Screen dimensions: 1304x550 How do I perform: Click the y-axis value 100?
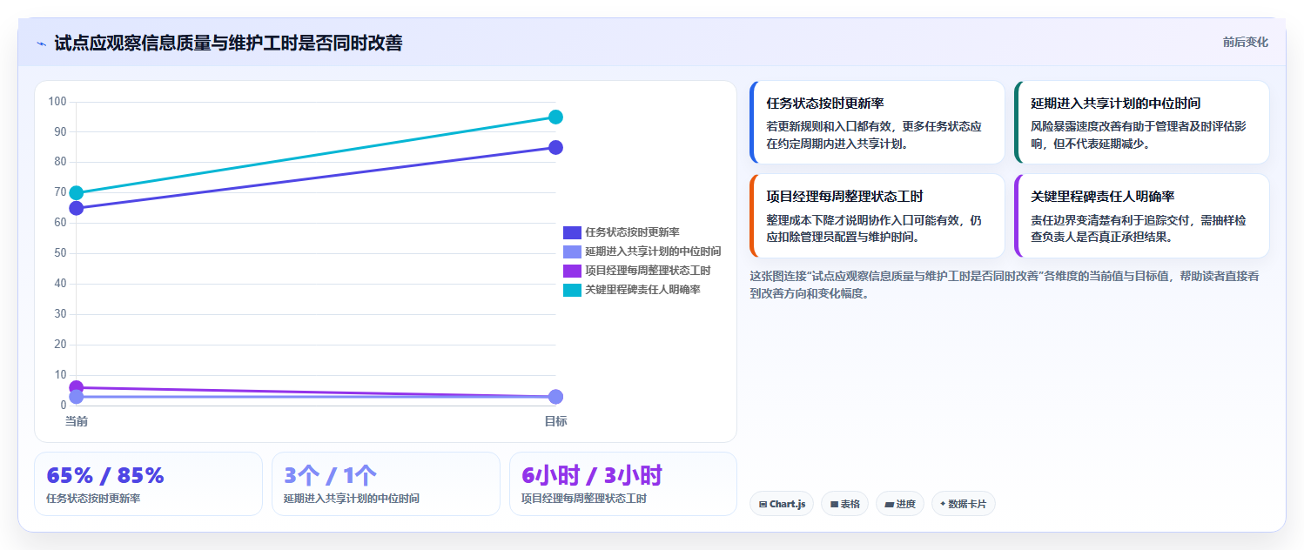point(57,102)
